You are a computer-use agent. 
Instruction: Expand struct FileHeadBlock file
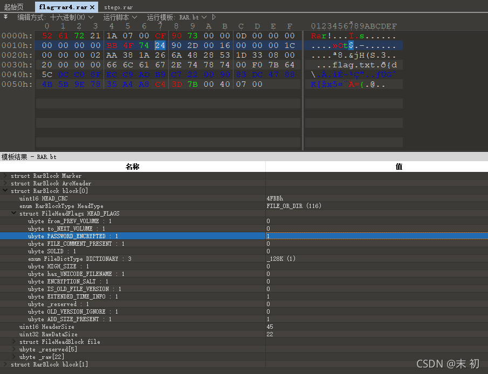[13, 342]
